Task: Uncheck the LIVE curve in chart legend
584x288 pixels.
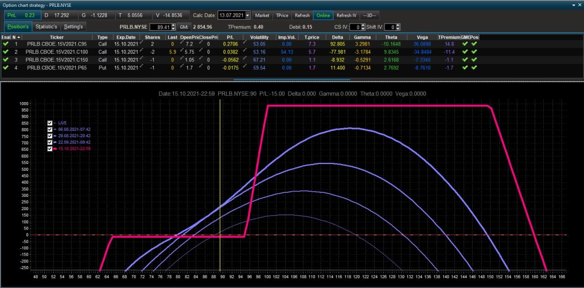Action: pos(50,123)
